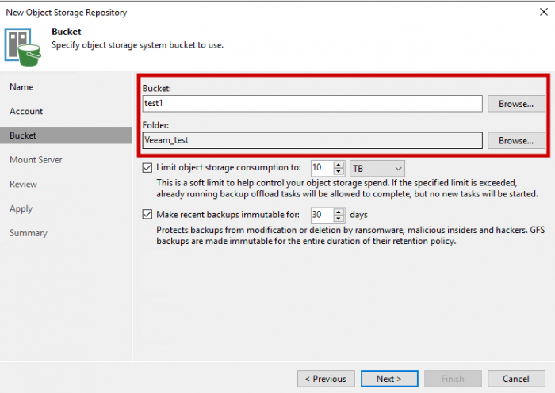Increase storage limit with up spinner arrow
The image size is (555, 393).
click(339, 165)
